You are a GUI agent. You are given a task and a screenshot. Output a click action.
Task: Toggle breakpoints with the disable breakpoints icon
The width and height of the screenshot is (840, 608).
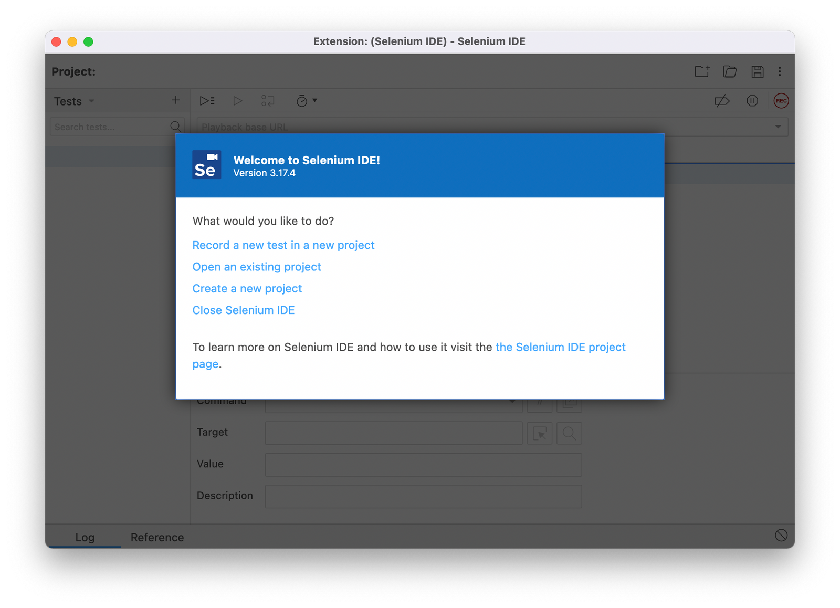[x=722, y=101]
